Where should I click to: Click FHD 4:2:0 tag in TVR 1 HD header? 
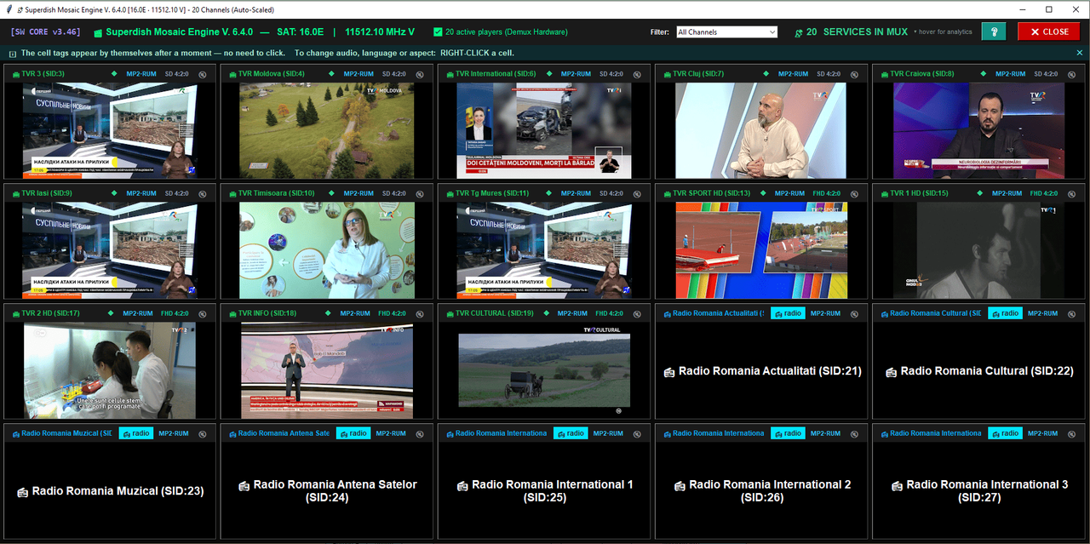point(1042,193)
